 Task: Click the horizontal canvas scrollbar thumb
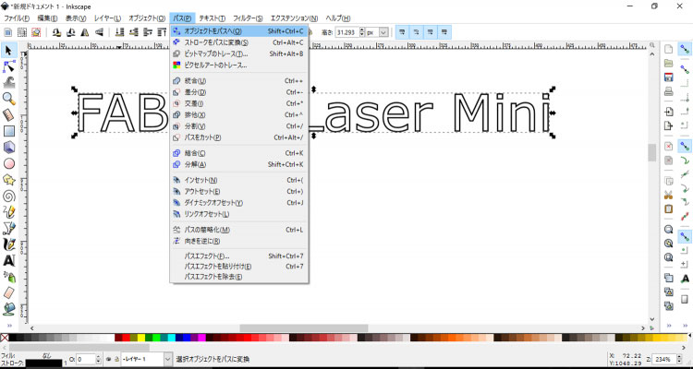pos(304,328)
